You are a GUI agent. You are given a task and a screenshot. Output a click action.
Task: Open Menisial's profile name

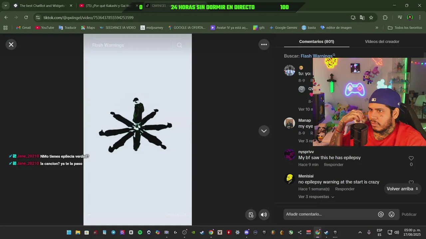pyautogui.click(x=306, y=176)
